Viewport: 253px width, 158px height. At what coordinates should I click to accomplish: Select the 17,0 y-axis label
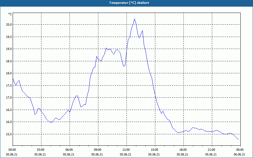[x=9, y=98]
